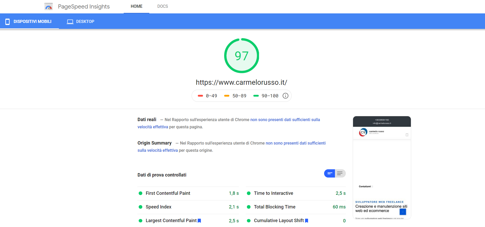Click the mobile phone icon
Image resolution: width=485 pixels, height=227 pixels.
click(x=7, y=22)
